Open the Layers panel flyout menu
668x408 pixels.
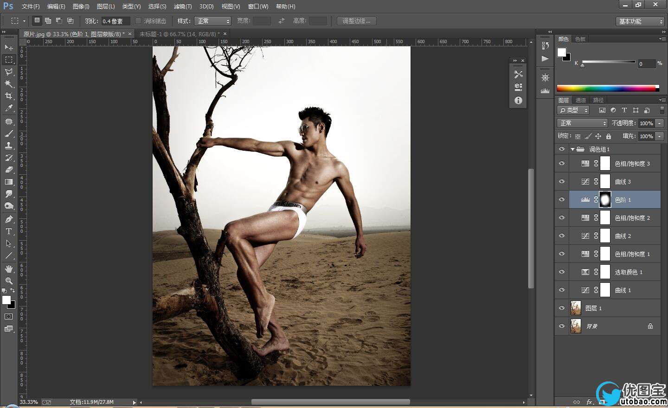662,100
